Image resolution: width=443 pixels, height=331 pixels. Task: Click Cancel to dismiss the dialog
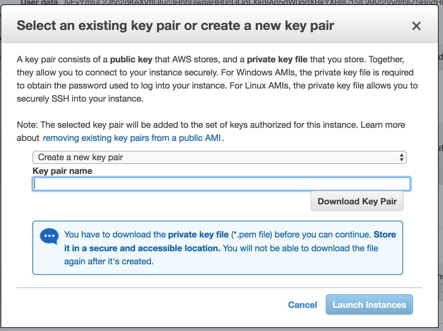click(x=302, y=305)
